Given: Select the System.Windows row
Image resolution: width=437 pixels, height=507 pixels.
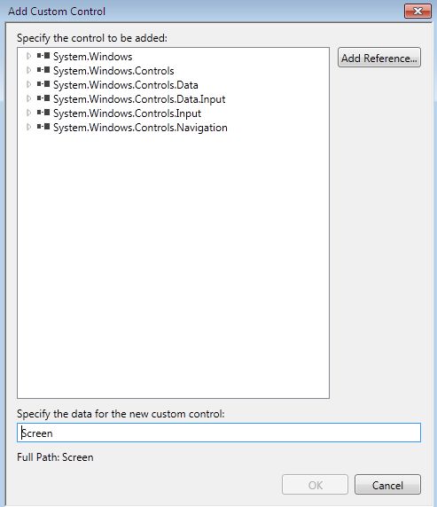Looking at the screenshot, I should [92, 57].
